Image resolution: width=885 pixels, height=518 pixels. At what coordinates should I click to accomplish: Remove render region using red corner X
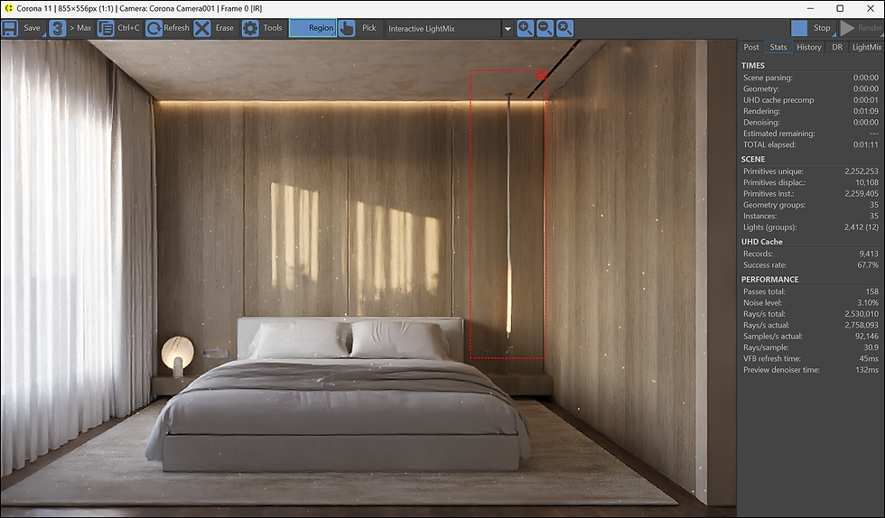(x=541, y=75)
